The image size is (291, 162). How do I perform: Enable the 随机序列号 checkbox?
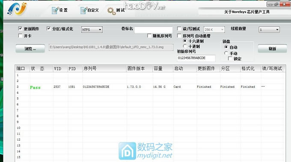tap(149, 36)
